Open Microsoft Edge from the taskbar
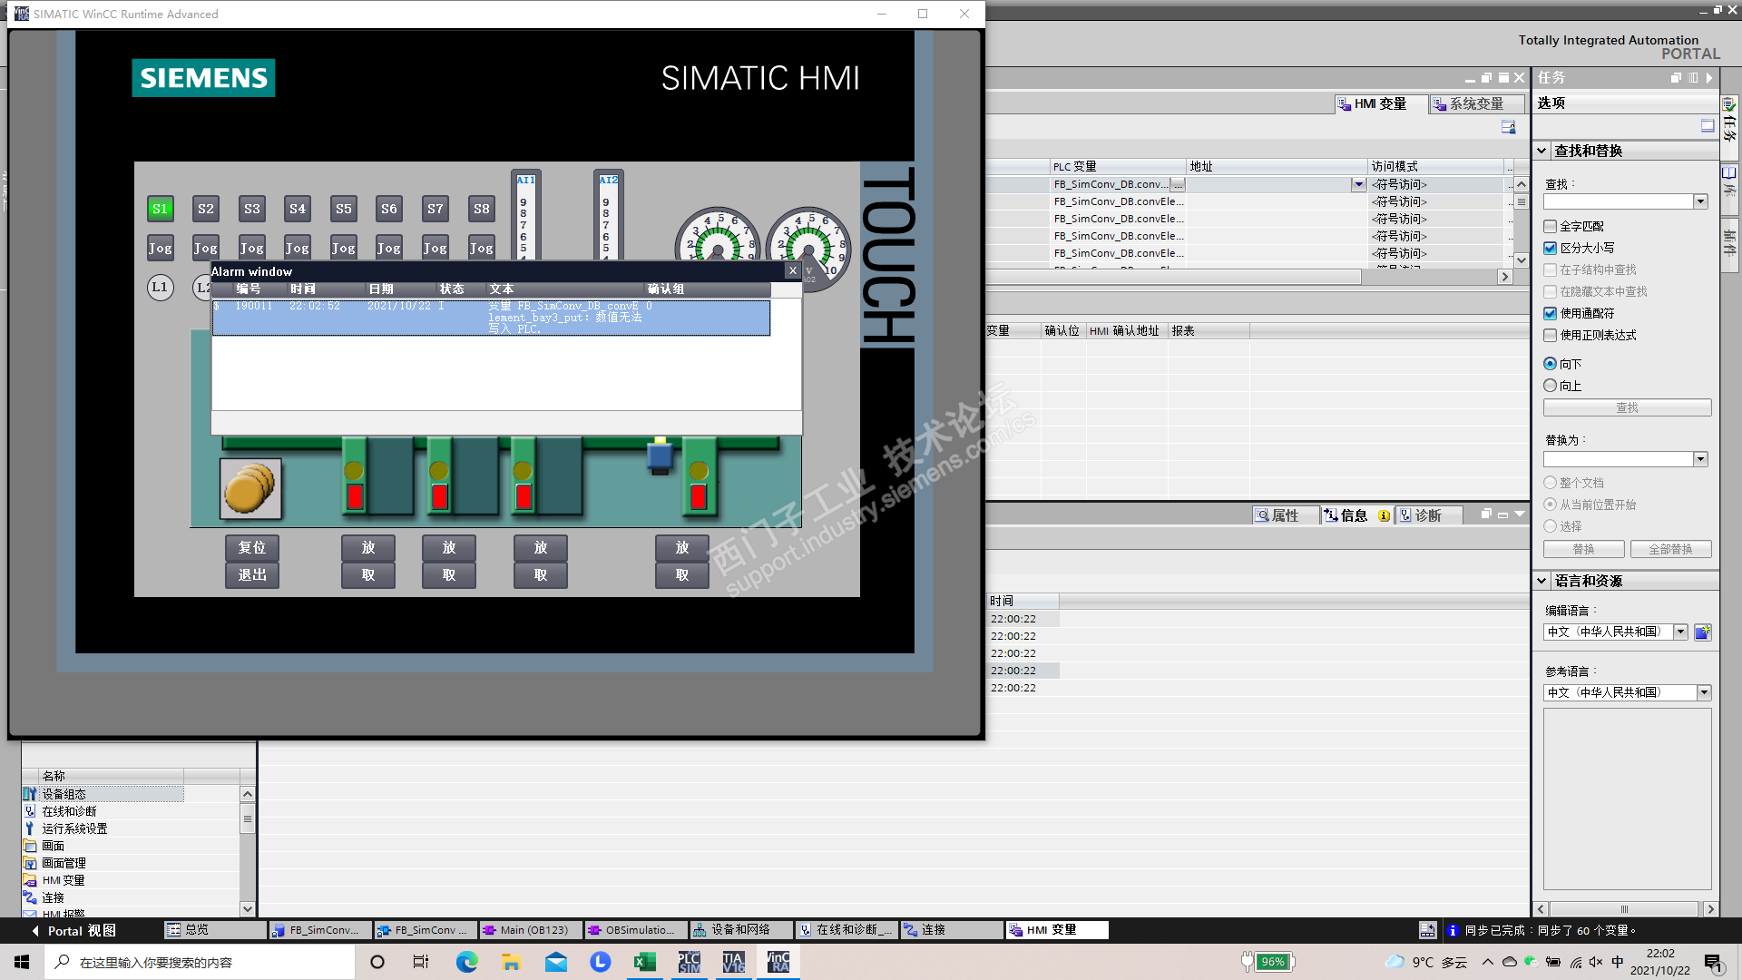The width and height of the screenshot is (1742, 980). click(466, 962)
